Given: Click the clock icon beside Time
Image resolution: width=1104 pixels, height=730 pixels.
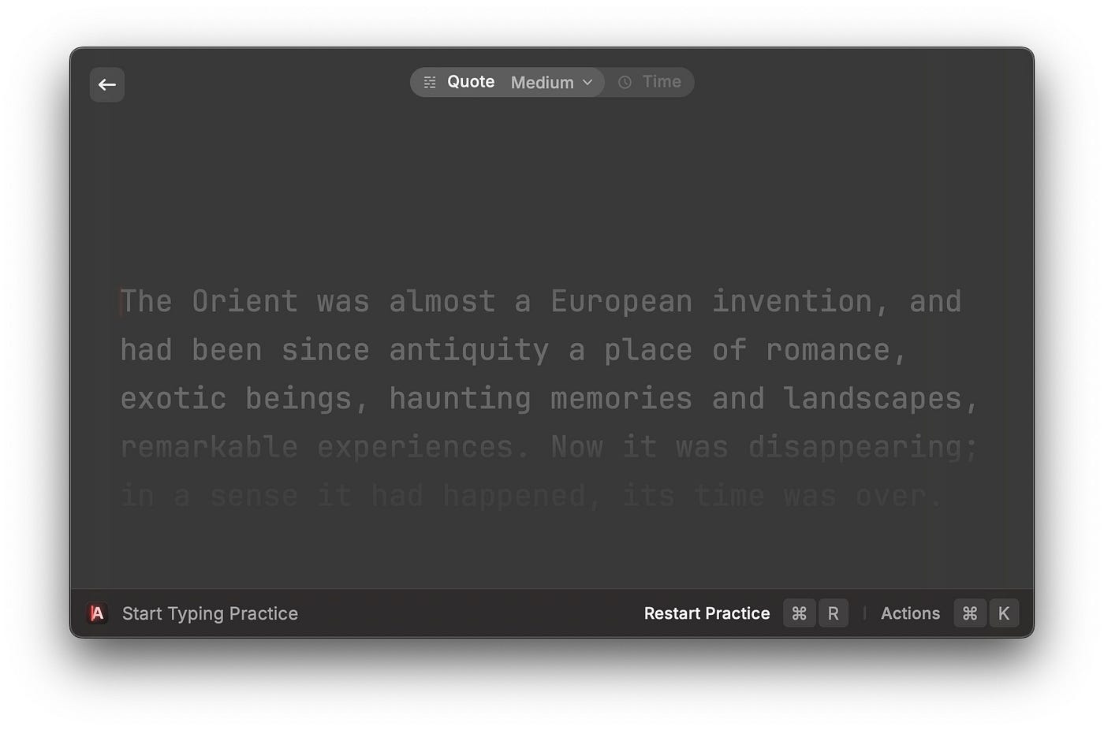Looking at the screenshot, I should click(x=625, y=83).
